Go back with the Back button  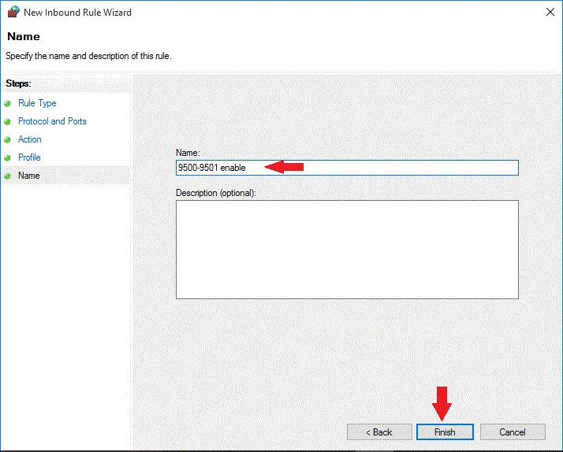379,432
